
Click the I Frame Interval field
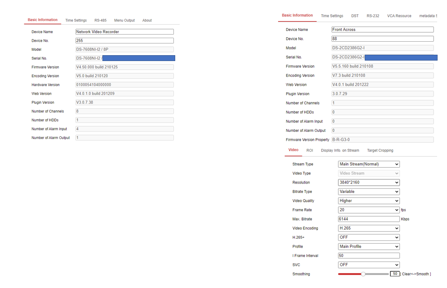tap(368, 256)
